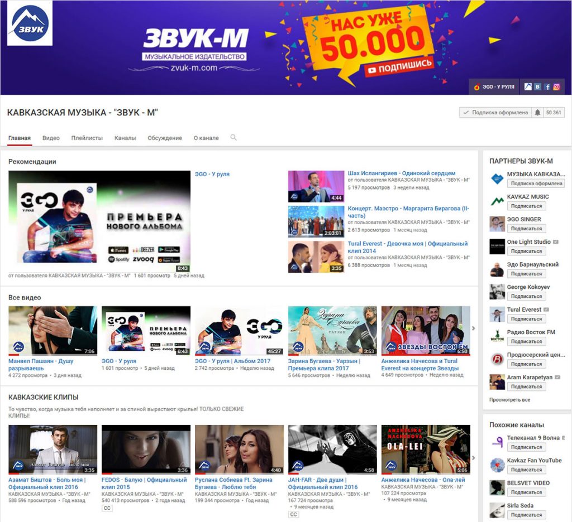
Task: Click the CC badge under FEDOS - Балую
Action: coord(107,508)
